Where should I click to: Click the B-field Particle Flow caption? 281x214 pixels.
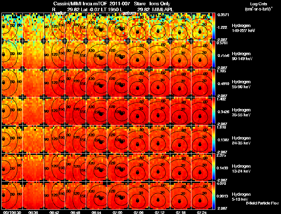[x=262, y=203]
